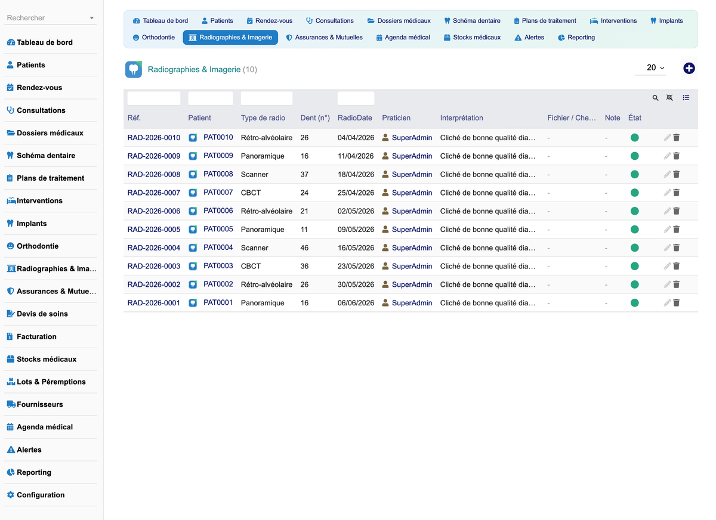The width and height of the screenshot is (716, 520).
Task: Open record link RAD-2026-0010
Action: click(x=154, y=138)
